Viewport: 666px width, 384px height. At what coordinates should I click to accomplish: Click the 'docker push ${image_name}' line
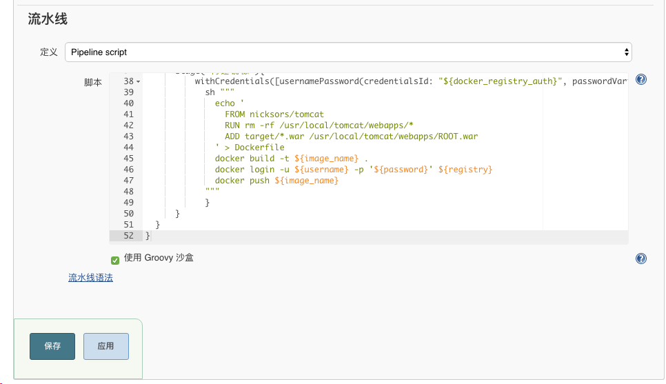[276, 181]
